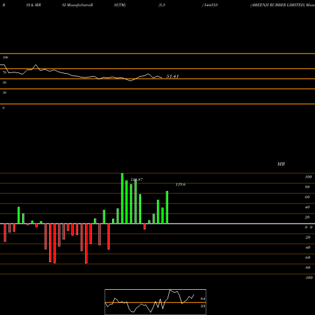Click the MR axis label 60
This screenshot has height=315, width=315.
click(x=307, y=197)
